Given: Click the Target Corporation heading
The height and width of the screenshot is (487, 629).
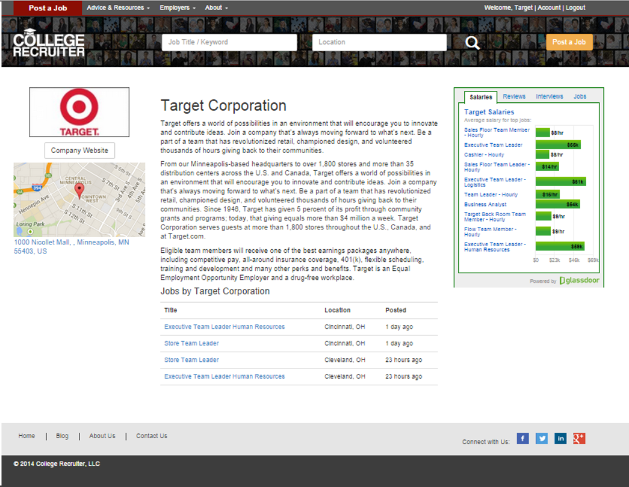Looking at the screenshot, I should point(223,105).
